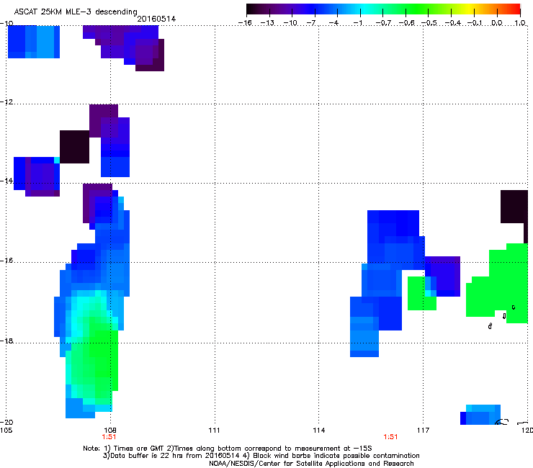Click the red "1:51" time between 114 and 117
Screen dimensions: 533x468
pos(390,437)
